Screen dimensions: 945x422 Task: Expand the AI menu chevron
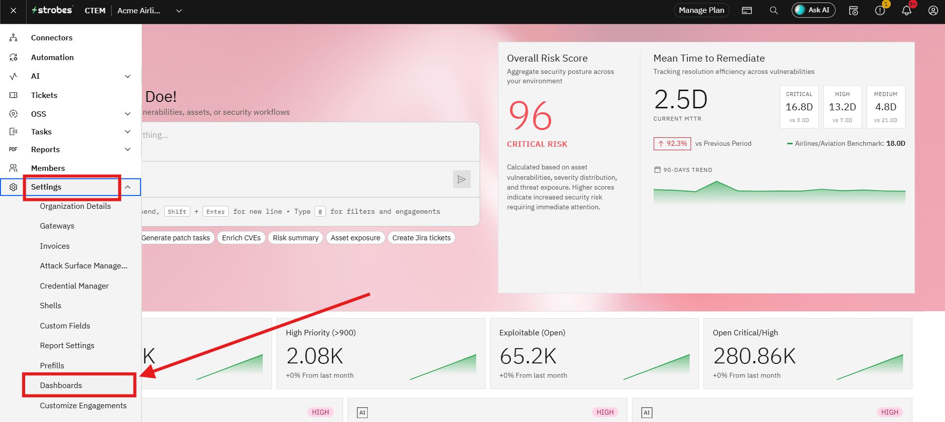(x=128, y=76)
